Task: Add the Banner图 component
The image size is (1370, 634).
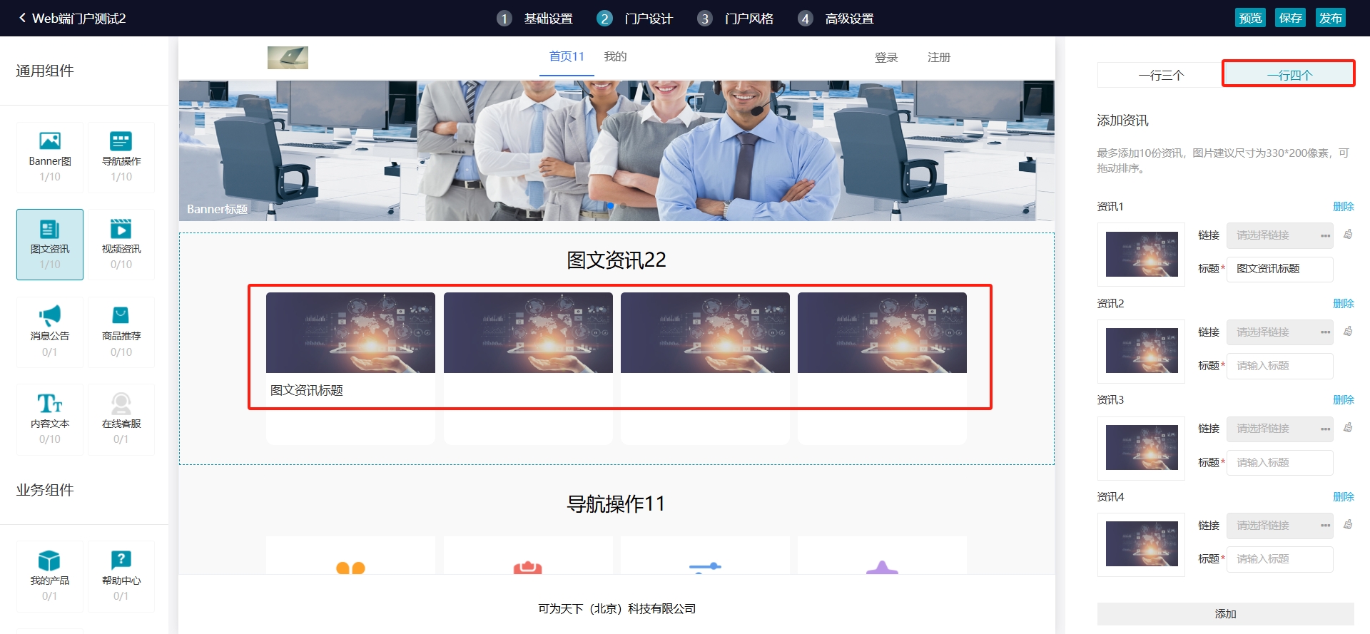Action: [50, 158]
